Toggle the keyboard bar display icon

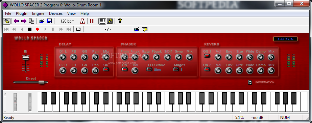pos(102,21)
